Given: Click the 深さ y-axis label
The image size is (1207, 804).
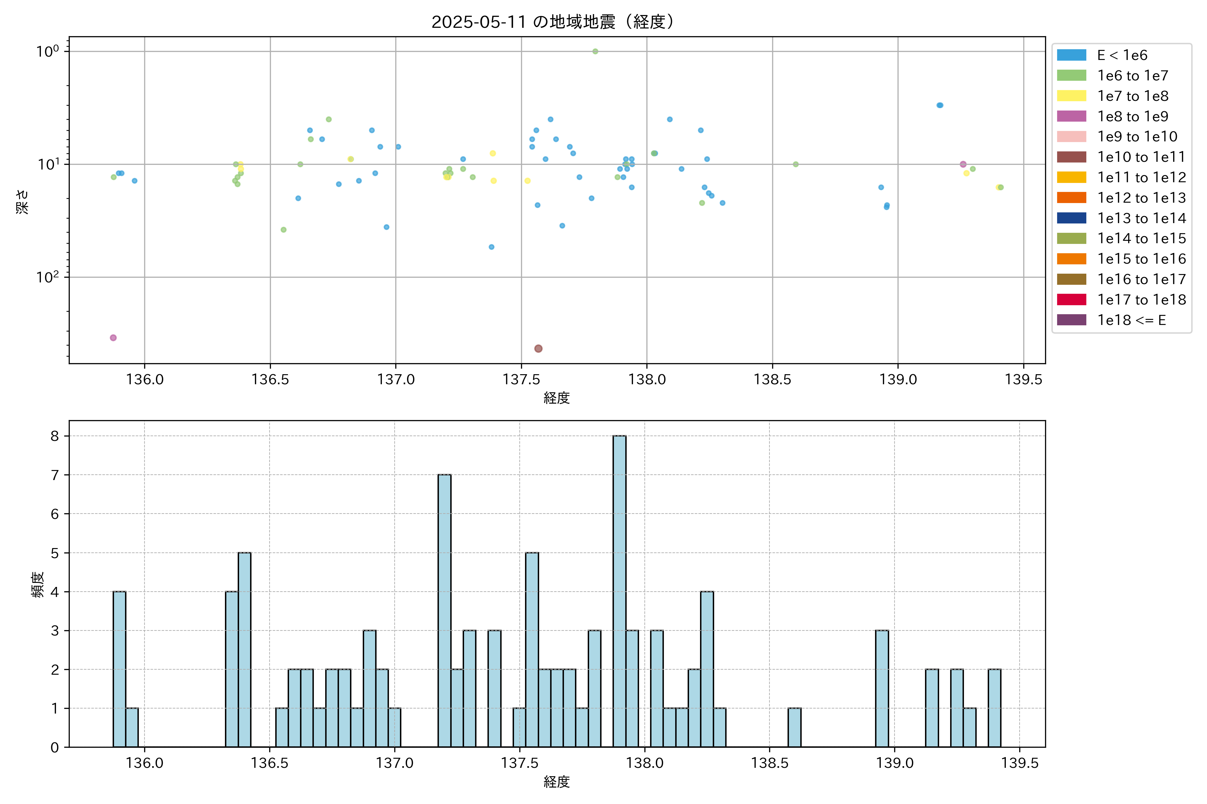Looking at the screenshot, I should coord(22,202).
